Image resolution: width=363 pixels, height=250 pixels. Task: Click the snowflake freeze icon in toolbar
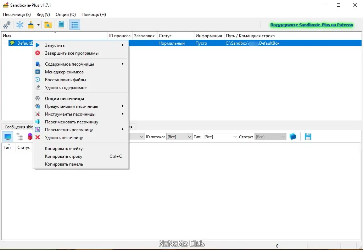coord(20,25)
